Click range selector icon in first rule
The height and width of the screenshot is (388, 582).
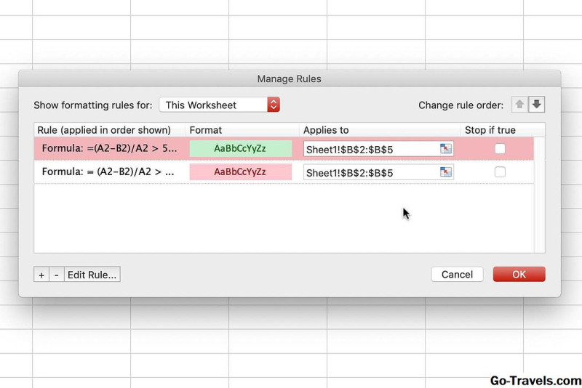[x=446, y=149]
